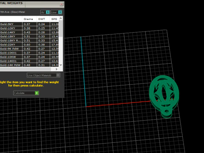
Task: Toggle the GV metal list switch
Action: 45,12
